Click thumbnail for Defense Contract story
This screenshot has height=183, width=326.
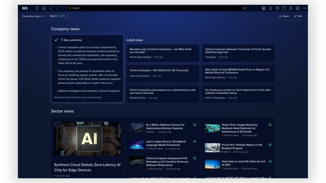point(137,128)
